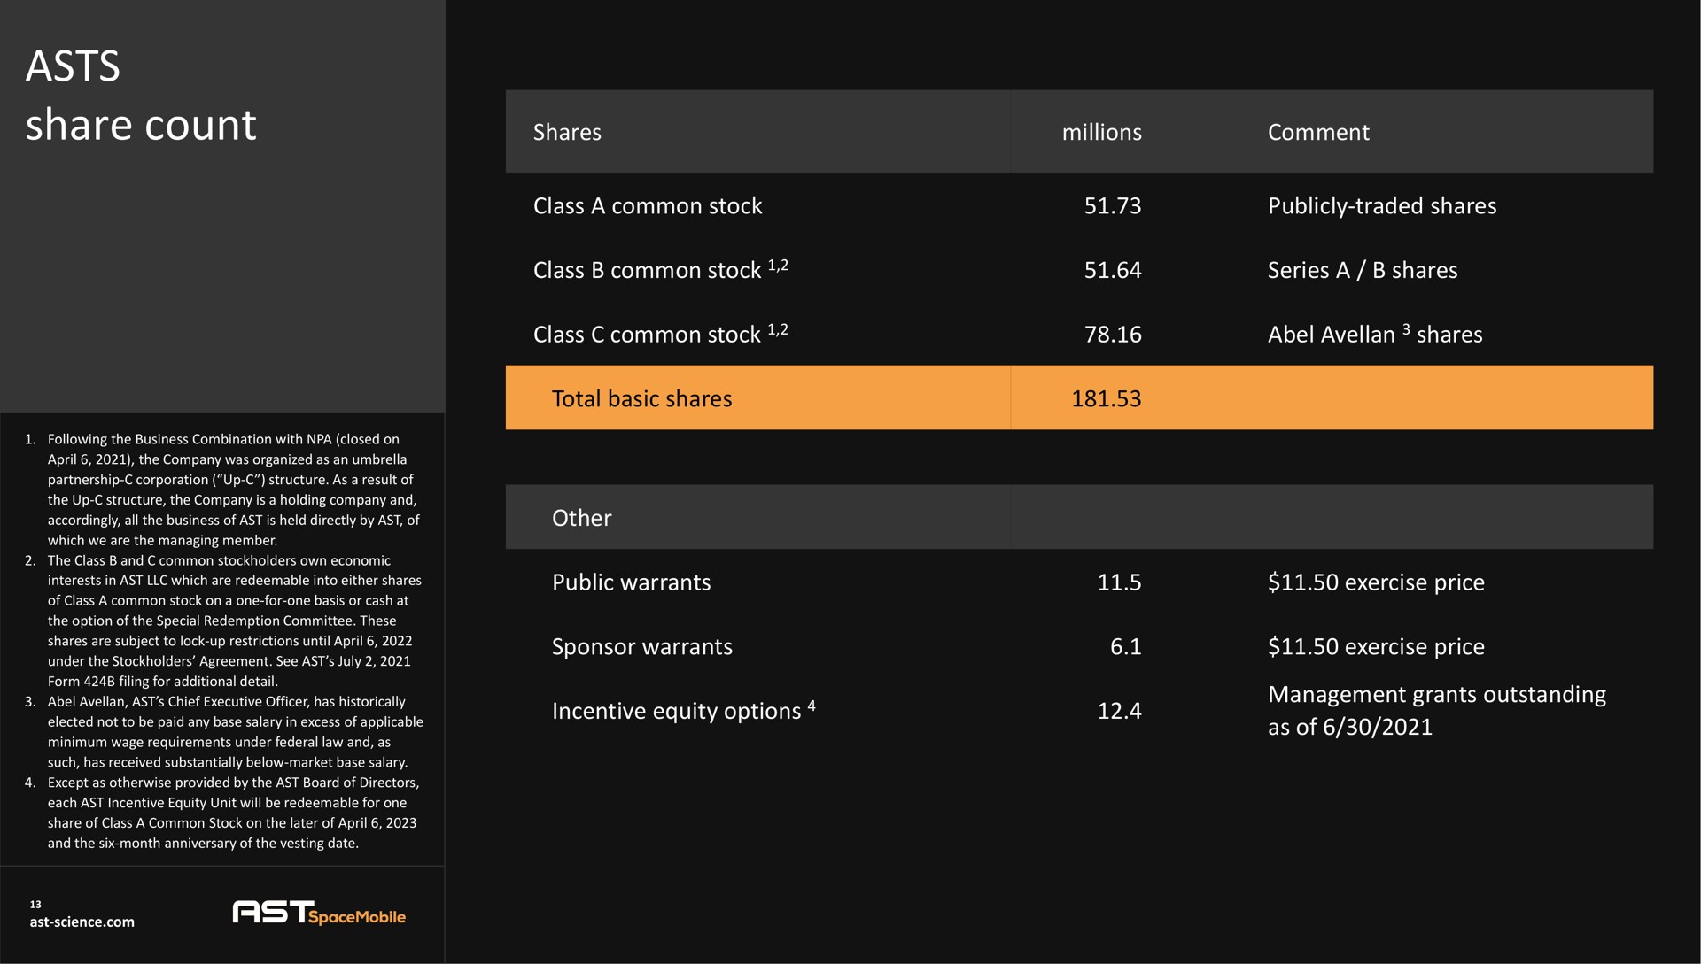Click 'Total basic shares' in orange row
Viewport: 1701px width, 964px height.
(x=641, y=398)
